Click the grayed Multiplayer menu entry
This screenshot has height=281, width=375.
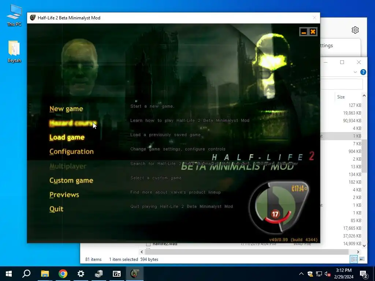[x=68, y=166]
